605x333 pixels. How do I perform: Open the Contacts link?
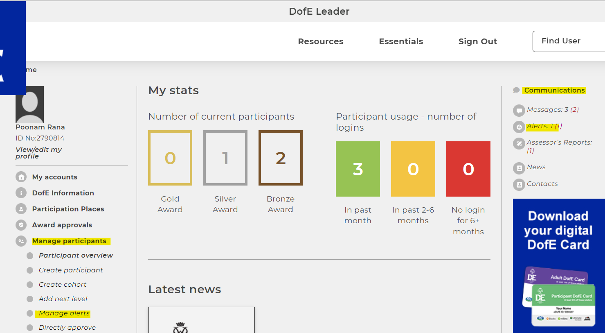542,184
